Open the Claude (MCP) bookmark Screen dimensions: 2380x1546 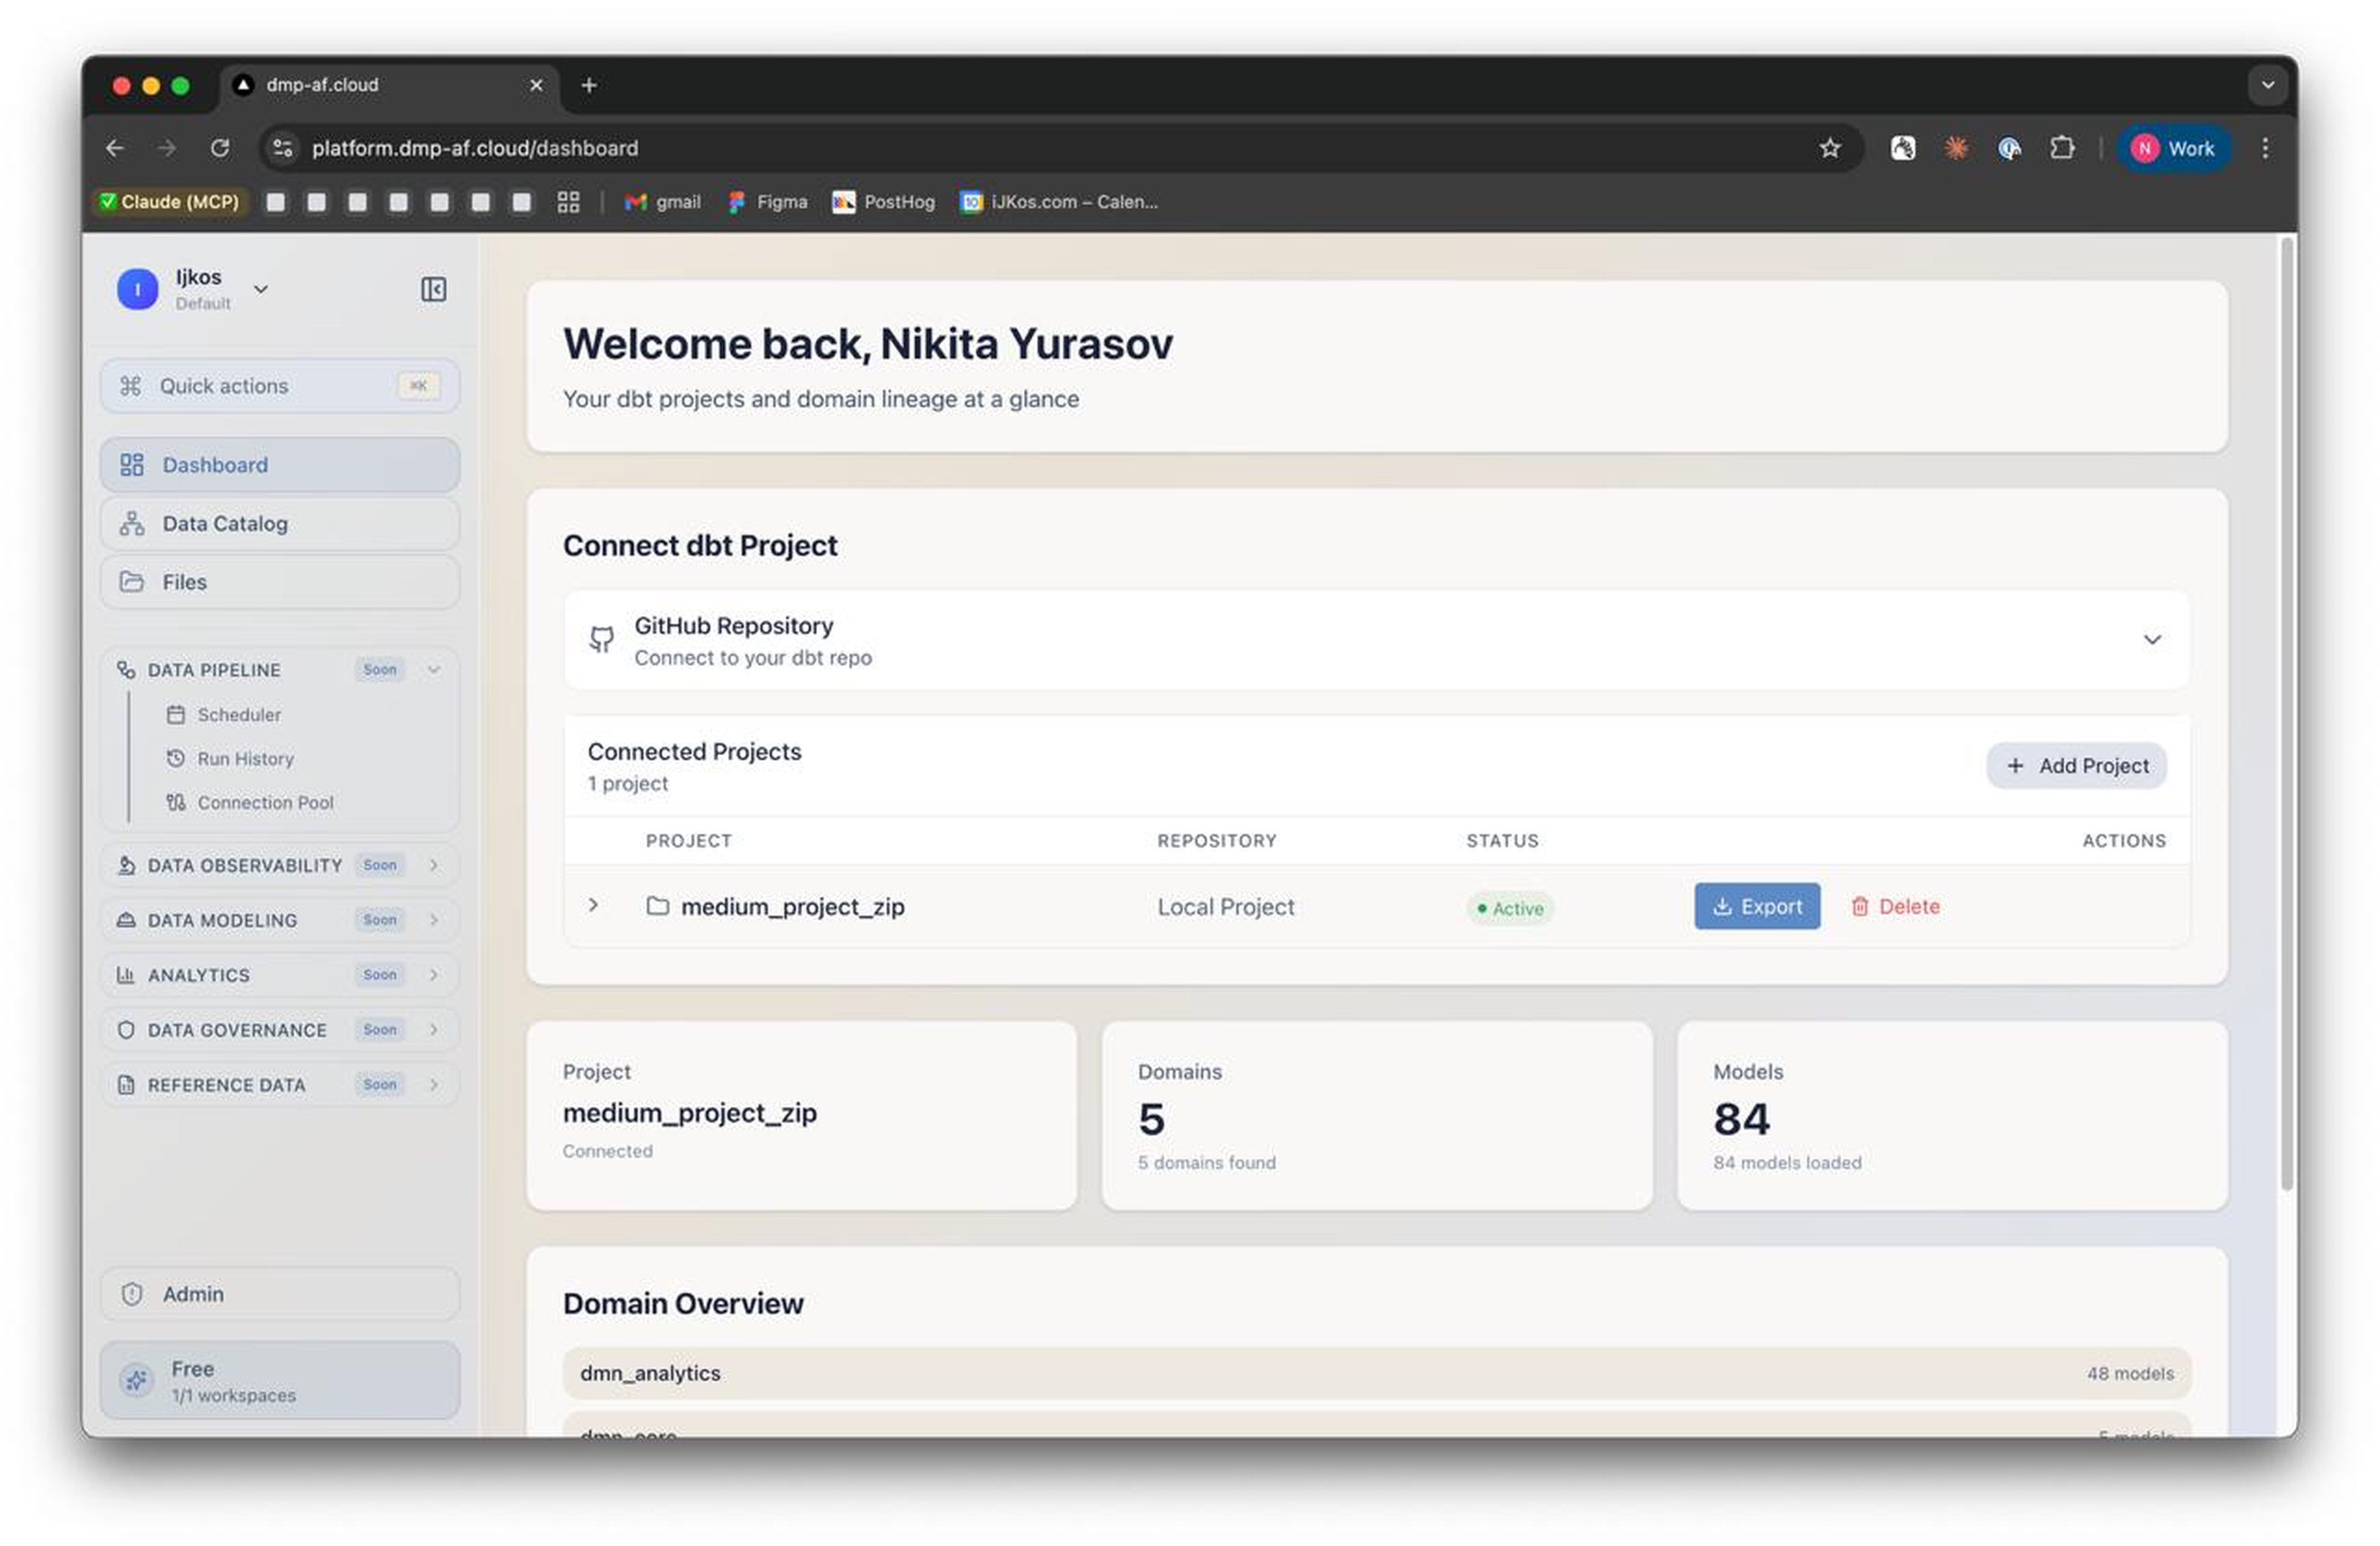pyautogui.click(x=170, y=202)
